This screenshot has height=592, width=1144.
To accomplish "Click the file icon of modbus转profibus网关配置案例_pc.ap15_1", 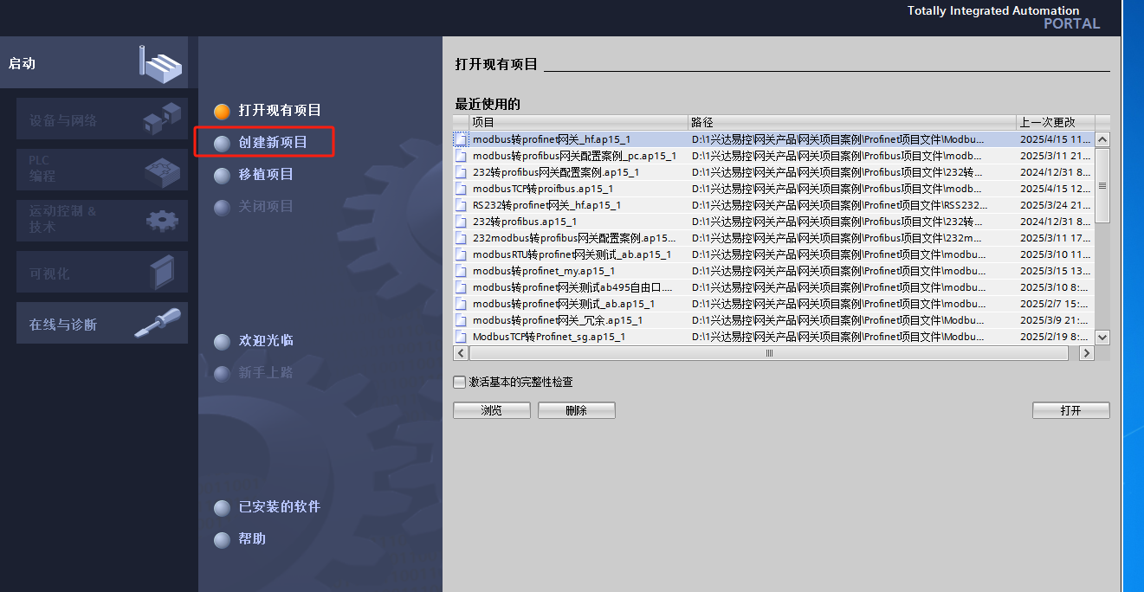I will click(461, 156).
